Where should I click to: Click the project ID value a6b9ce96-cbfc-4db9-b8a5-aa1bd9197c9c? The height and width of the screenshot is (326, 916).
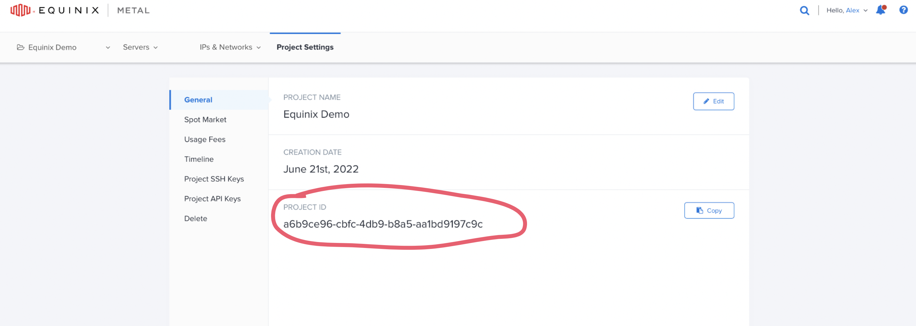[x=383, y=224]
